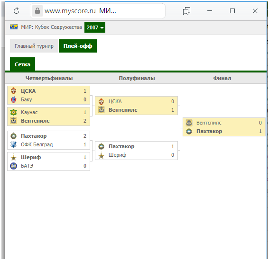Open Каунас team name in quarterfinal
The width and height of the screenshot is (268, 259).
[x=29, y=112]
